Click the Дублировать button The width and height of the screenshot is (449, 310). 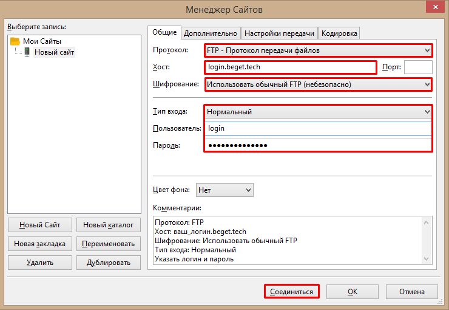[108, 263]
